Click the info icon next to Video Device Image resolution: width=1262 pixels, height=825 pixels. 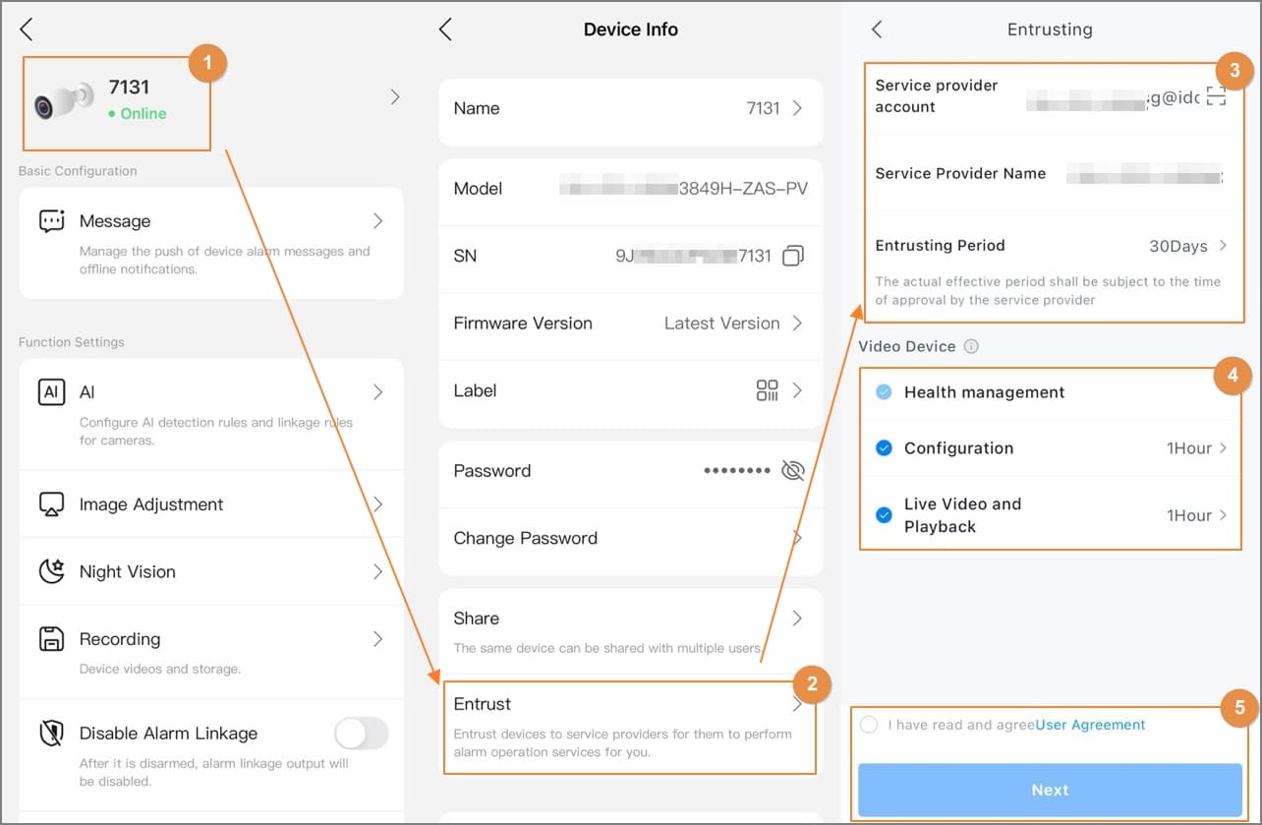coord(971,346)
